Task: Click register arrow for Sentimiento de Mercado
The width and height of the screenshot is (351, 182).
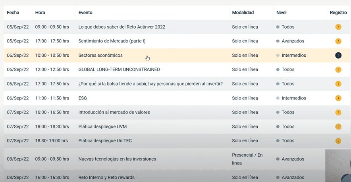Action: coord(338,41)
